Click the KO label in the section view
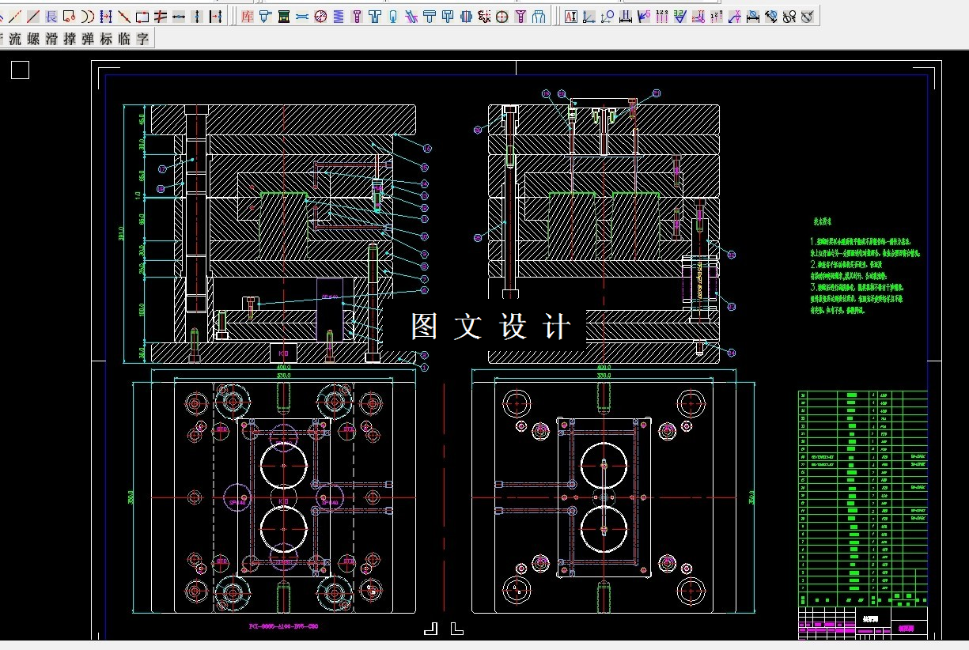The width and height of the screenshot is (969, 650). [x=282, y=352]
